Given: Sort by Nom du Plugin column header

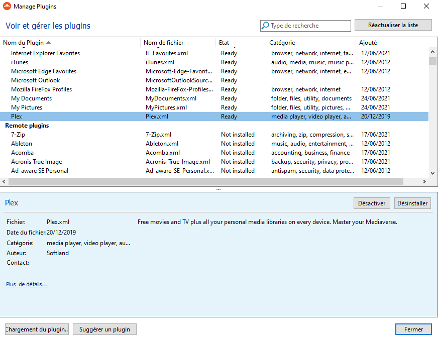Looking at the screenshot, I should point(70,43).
